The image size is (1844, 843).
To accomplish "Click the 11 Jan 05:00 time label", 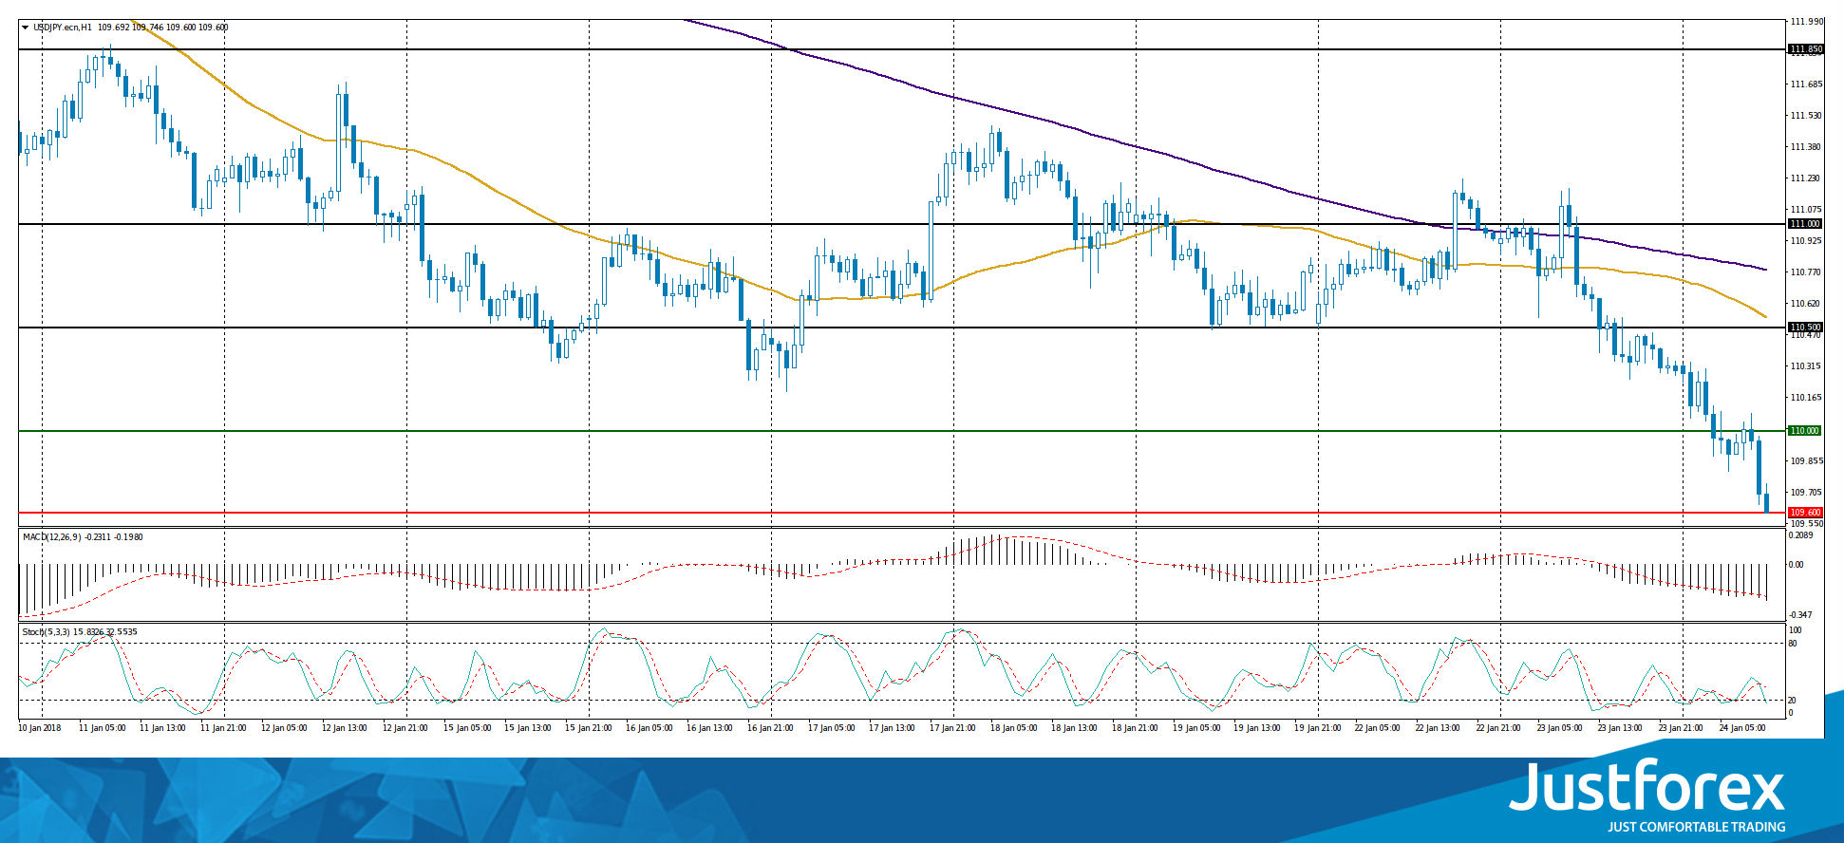I will [102, 728].
